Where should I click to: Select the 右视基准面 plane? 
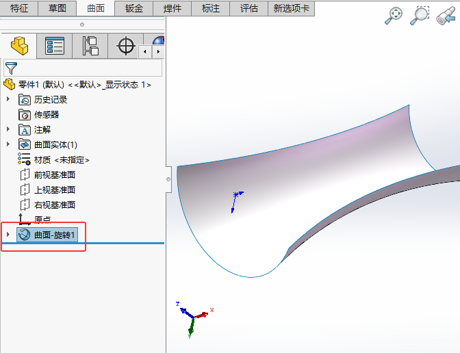55,205
